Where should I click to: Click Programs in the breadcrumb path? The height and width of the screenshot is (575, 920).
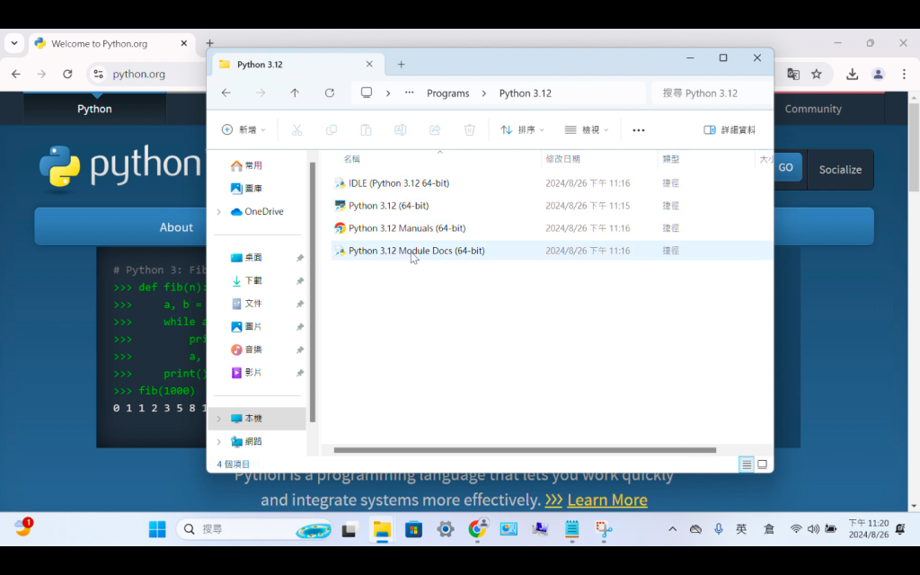point(447,93)
